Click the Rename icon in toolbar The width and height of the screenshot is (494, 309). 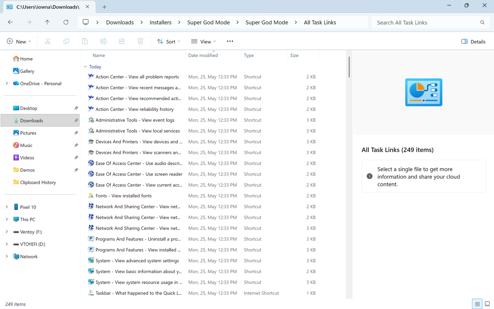click(x=103, y=41)
